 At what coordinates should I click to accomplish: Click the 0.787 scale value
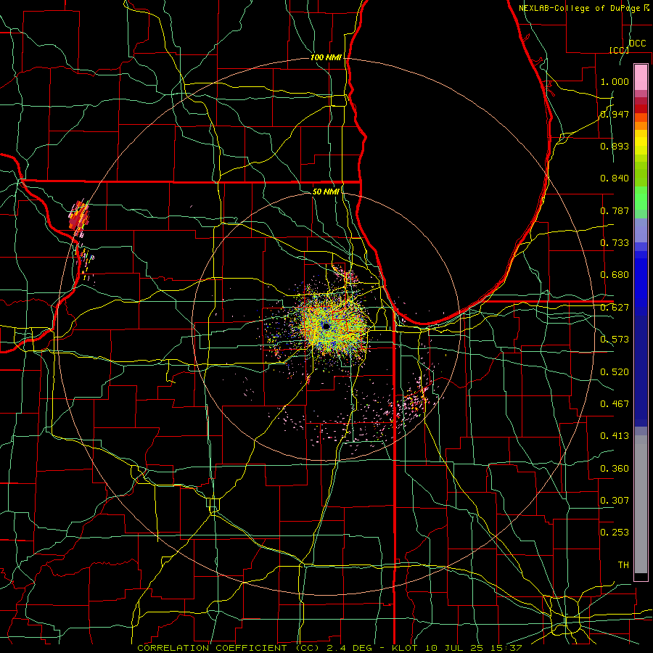click(x=615, y=210)
